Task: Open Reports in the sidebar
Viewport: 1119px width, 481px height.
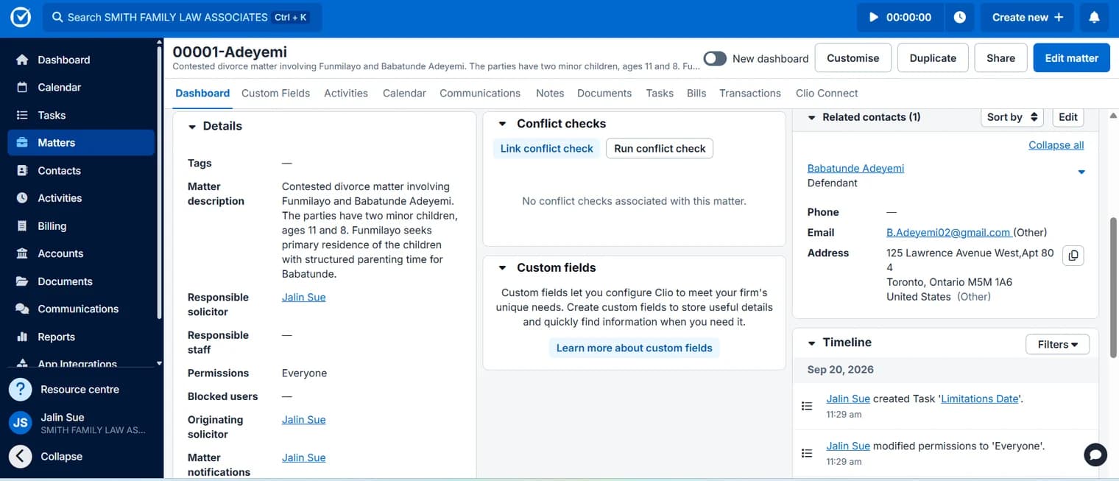Action: click(81, 337)
